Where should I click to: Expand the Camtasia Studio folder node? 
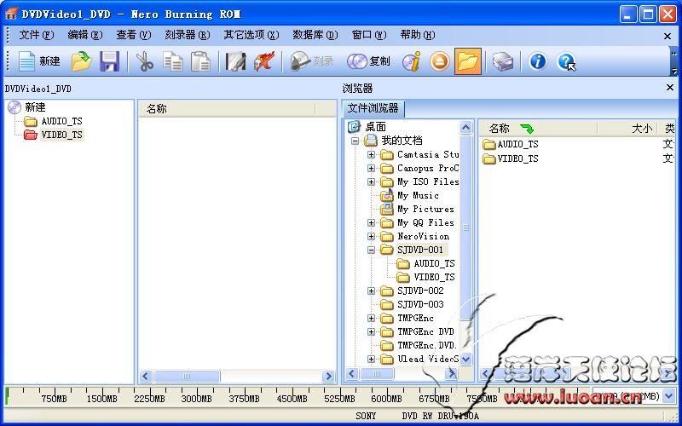(x=371, y=154)
